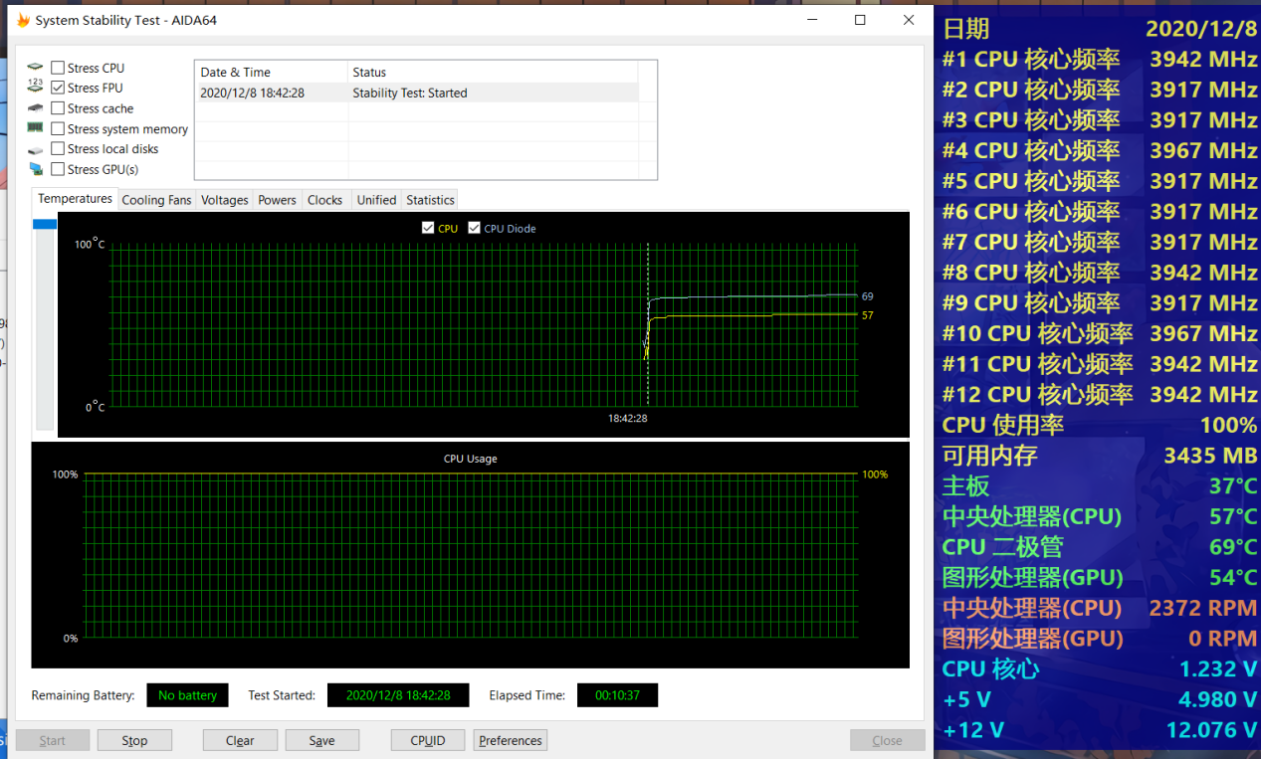Click the No battery status field
The image size is (1261, 759).
(187, 695)
